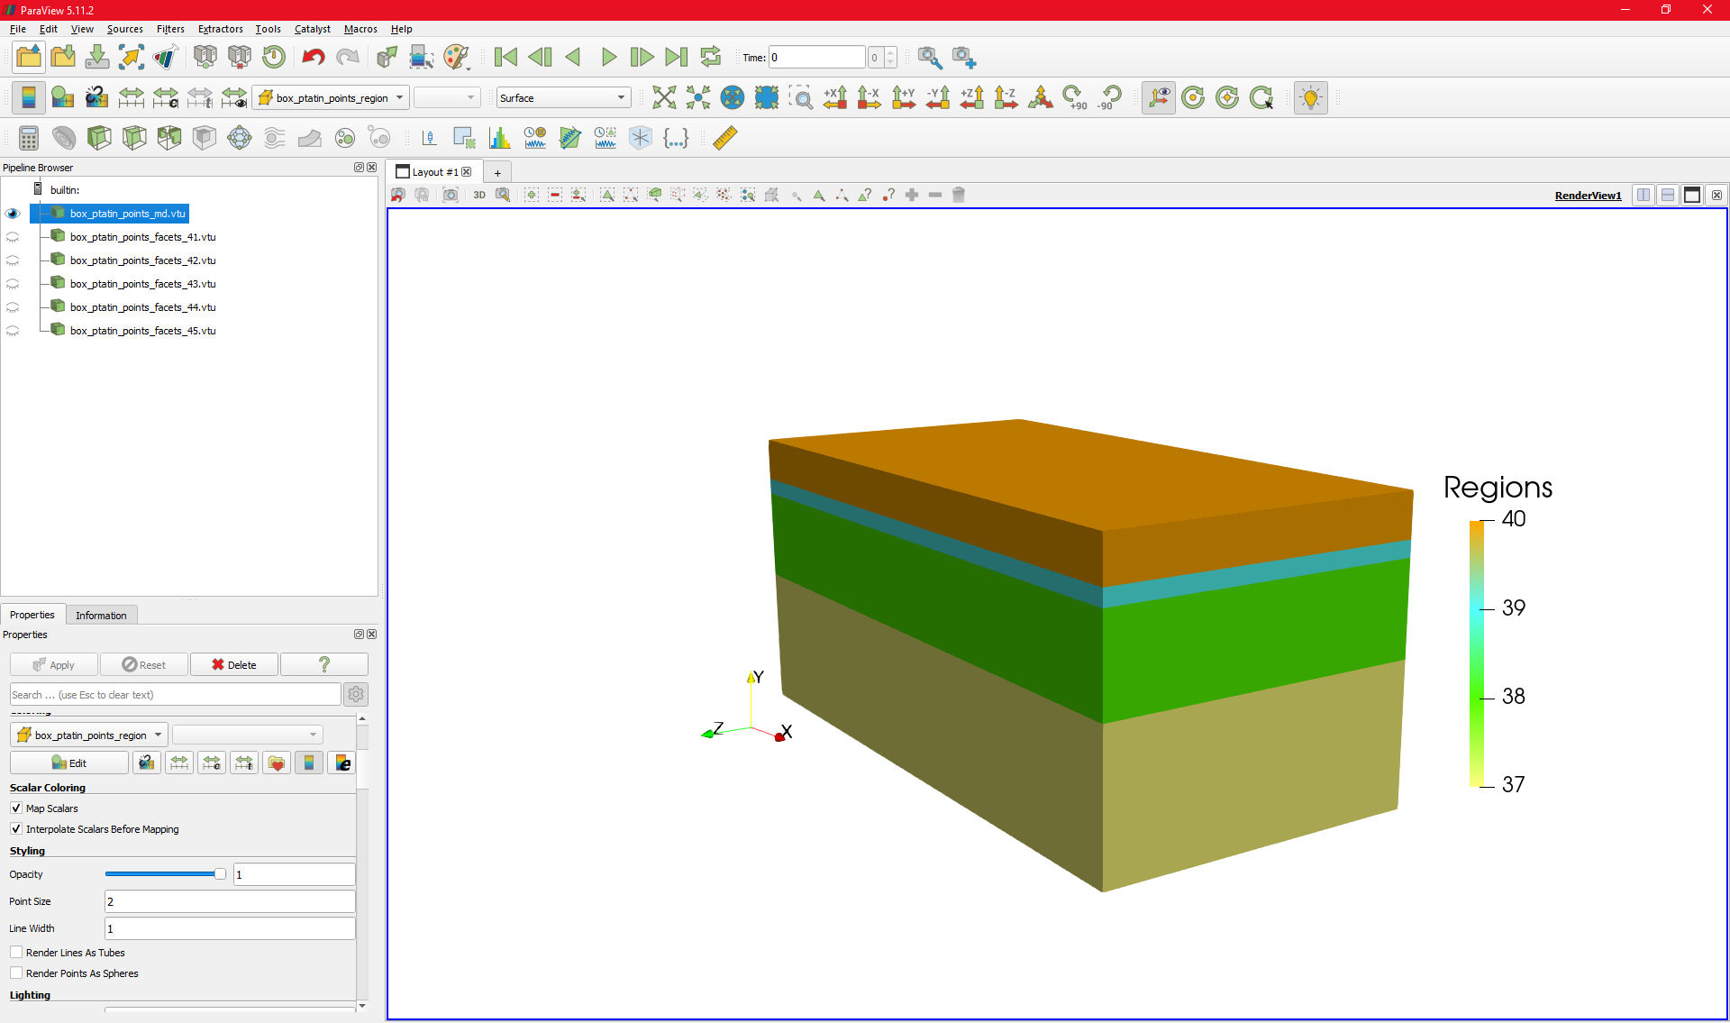Viewport: 1730px width, 1023px height.
Task: Click the help question mark button
Action: point(324,664)
